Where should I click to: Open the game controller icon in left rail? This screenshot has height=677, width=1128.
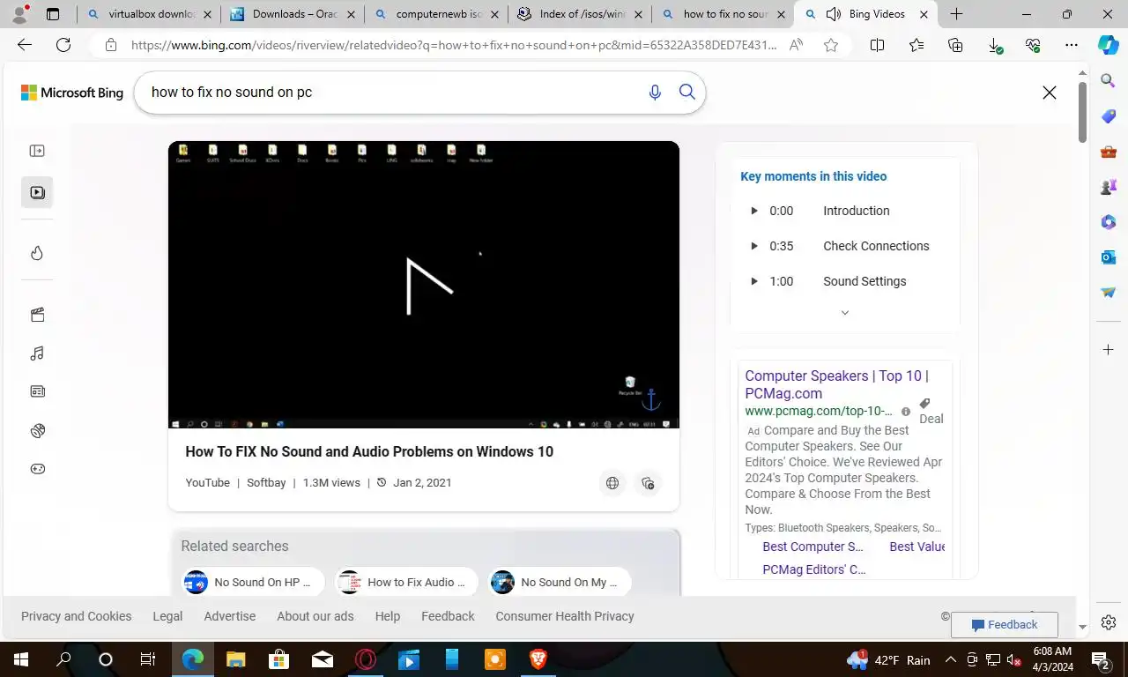pos(37,469)
